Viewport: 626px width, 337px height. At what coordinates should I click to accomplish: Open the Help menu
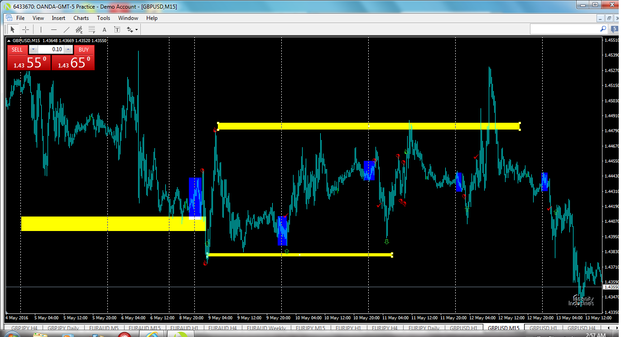coord(152,18)
